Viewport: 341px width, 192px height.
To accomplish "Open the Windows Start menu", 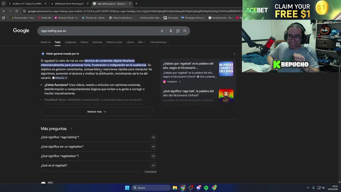I will click(127, 188).
